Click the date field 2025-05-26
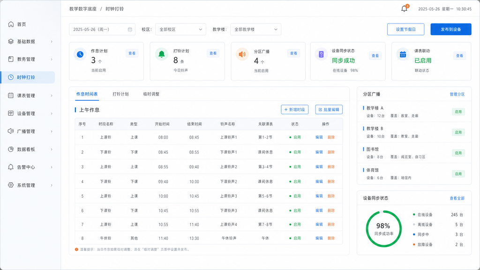The width and height of the screenshot is (480, 270). (x=102, y=30)
